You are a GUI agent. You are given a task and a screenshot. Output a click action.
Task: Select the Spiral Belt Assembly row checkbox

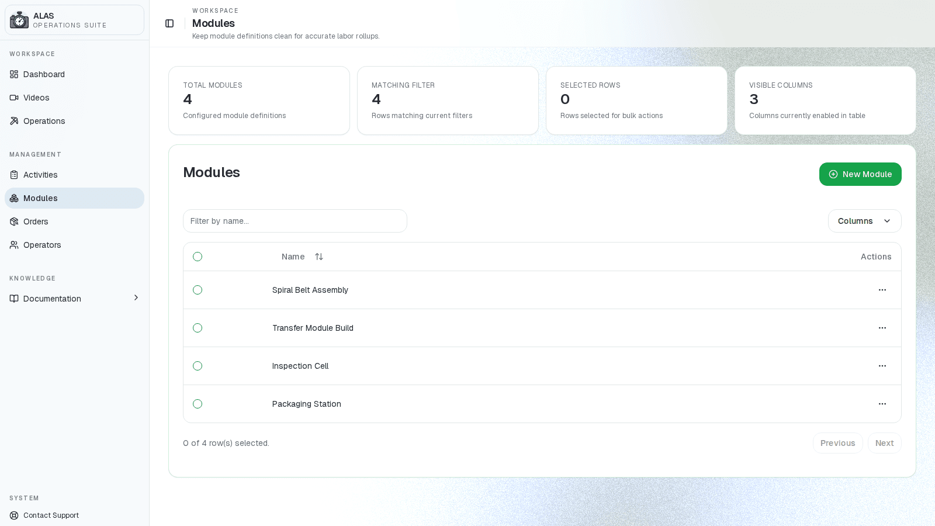click(198, 290)
